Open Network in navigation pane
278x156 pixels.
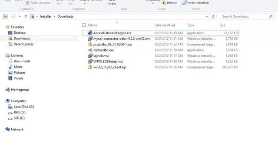click(x=17, y=130)
